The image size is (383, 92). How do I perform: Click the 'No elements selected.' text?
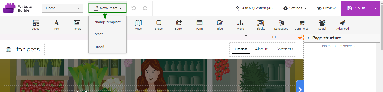340,46
